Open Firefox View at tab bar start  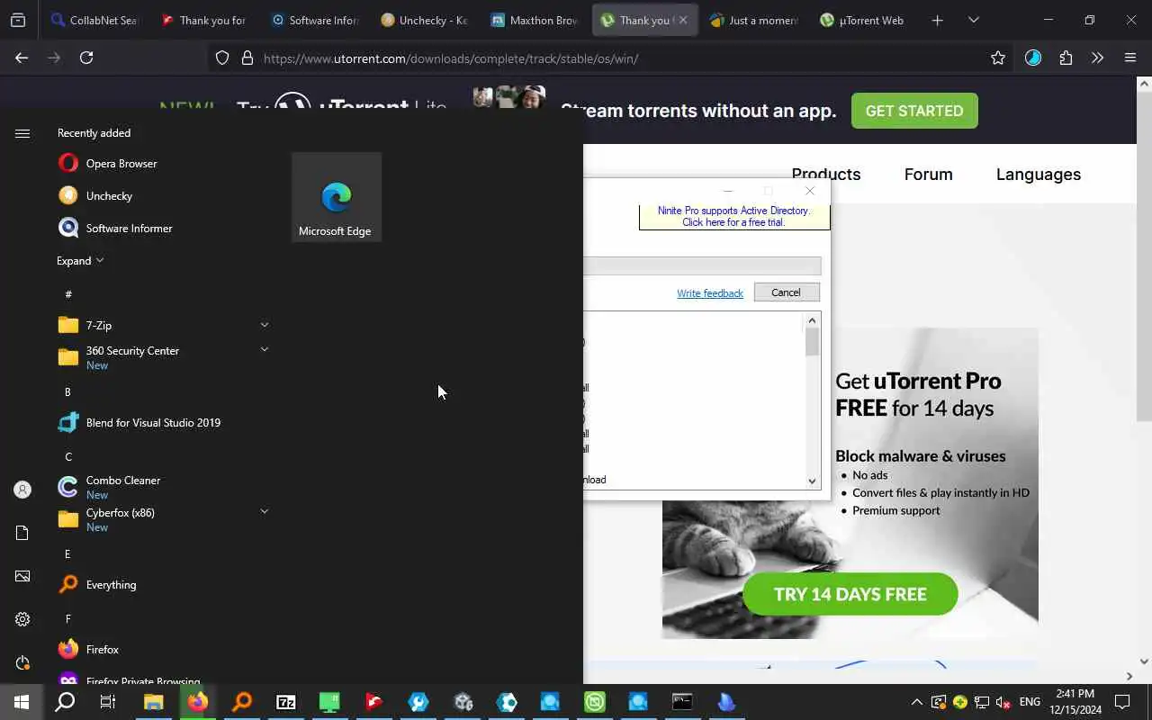18,20
